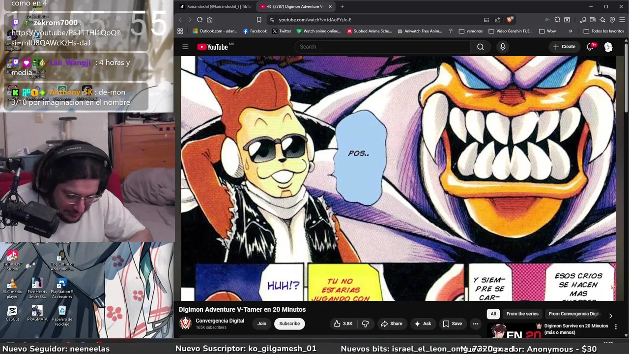Start voice search with the microphone icon

point(503,47)
